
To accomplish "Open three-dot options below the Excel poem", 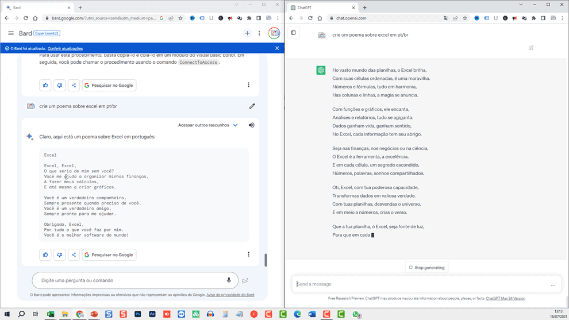I will click(248, 255).
